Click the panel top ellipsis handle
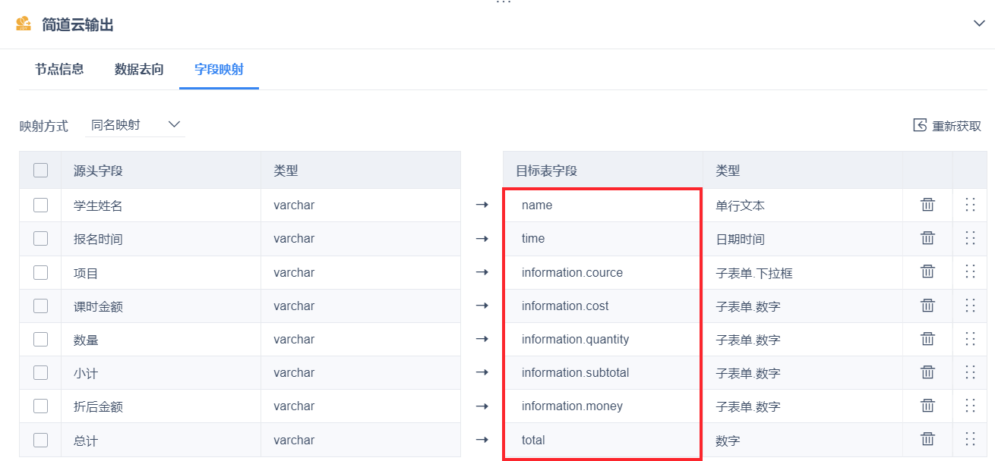 pyautogui.click(x=504, y=2)
